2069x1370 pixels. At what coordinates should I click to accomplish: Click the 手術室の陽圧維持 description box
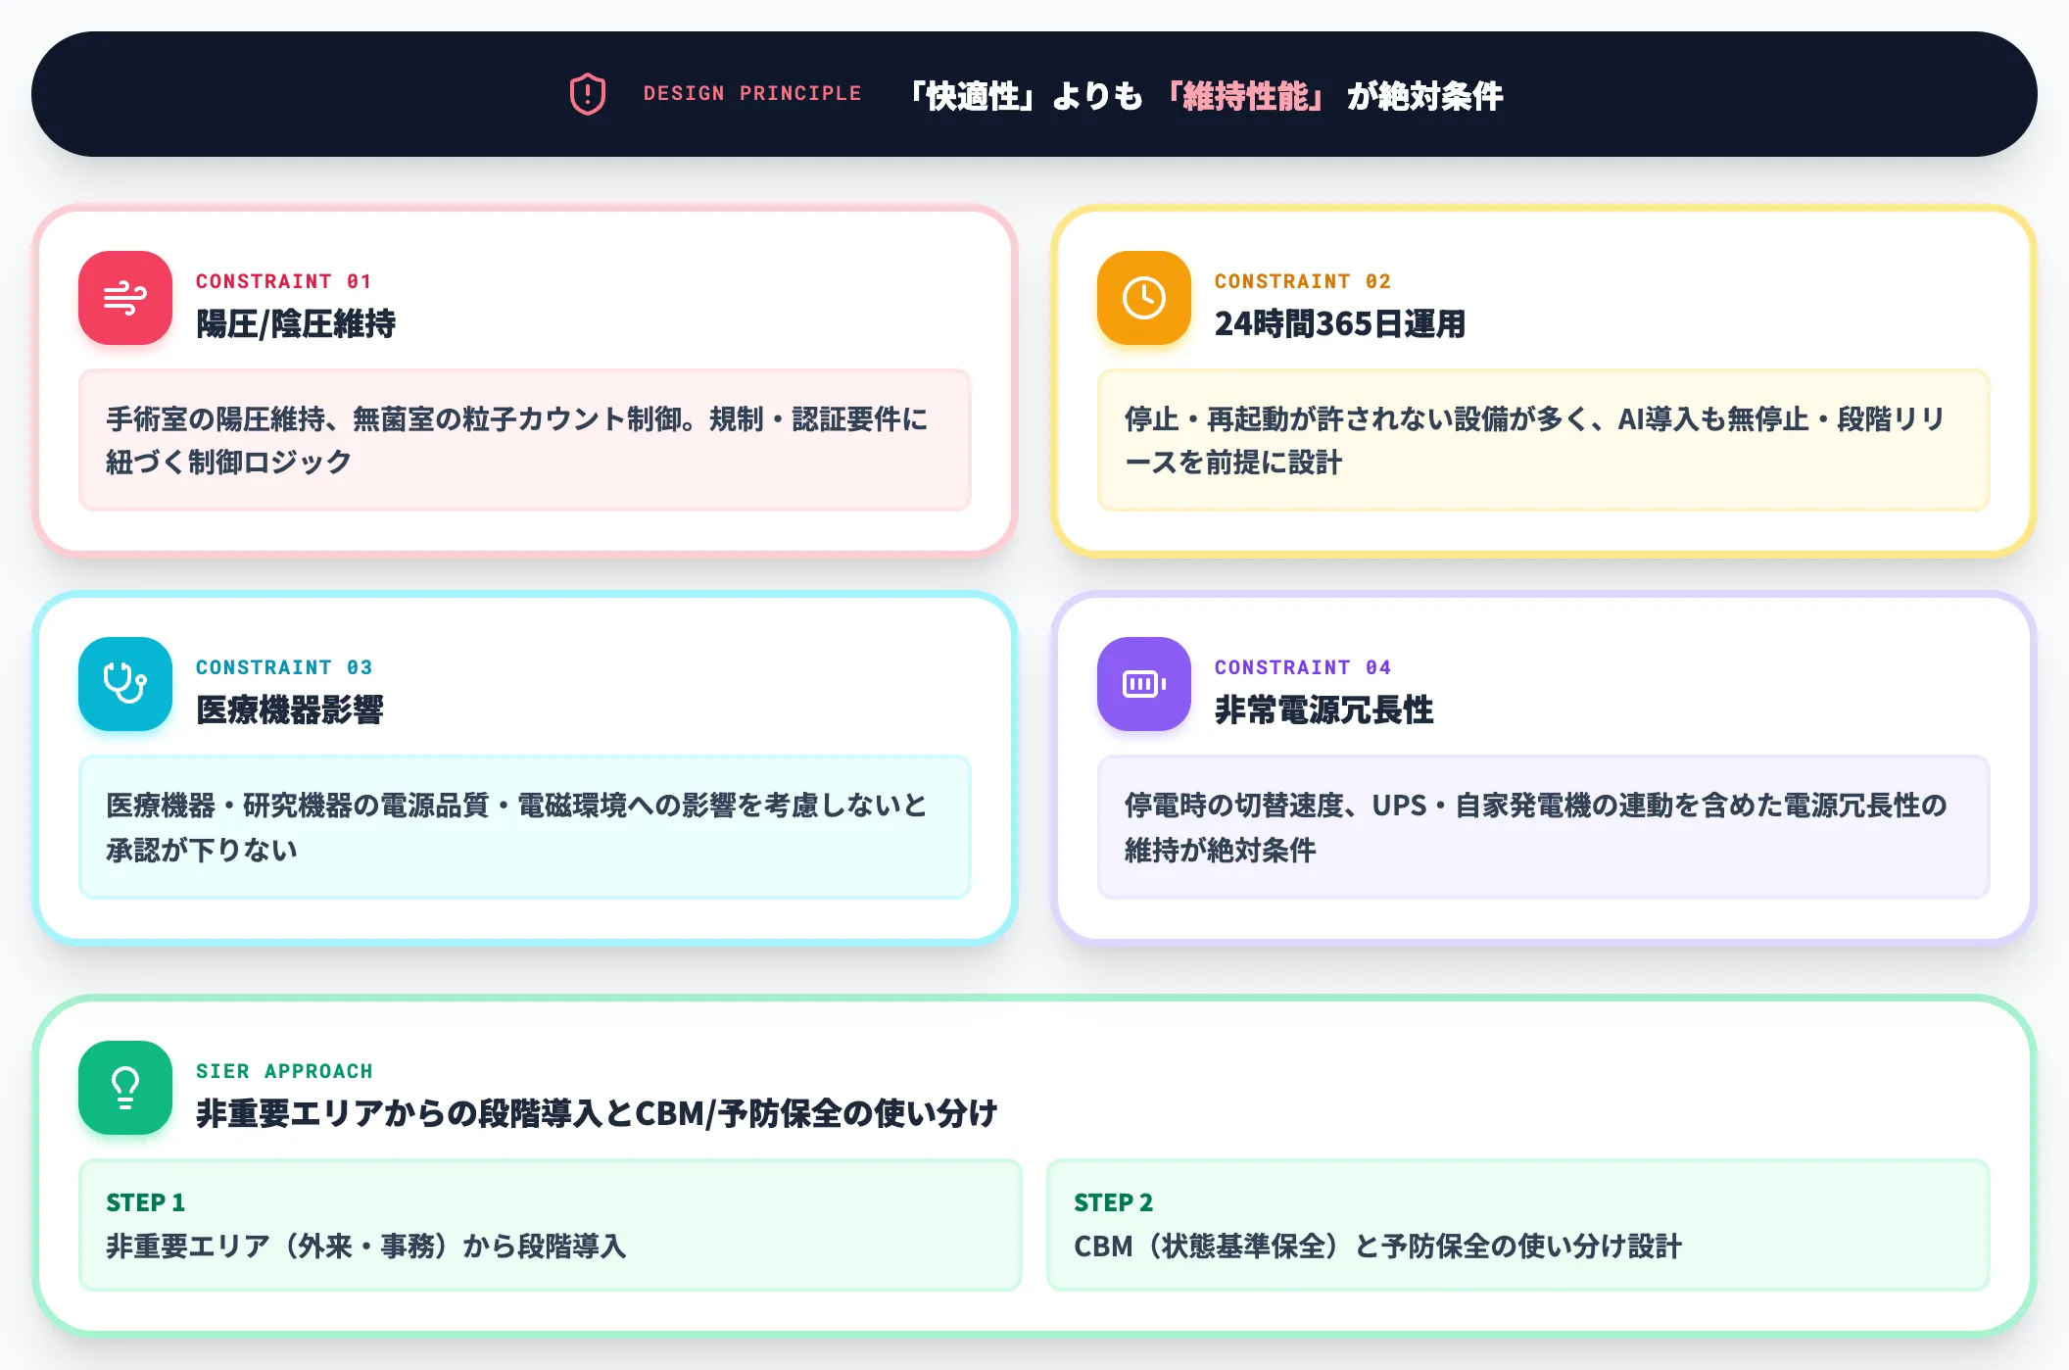tap(525, 440)
